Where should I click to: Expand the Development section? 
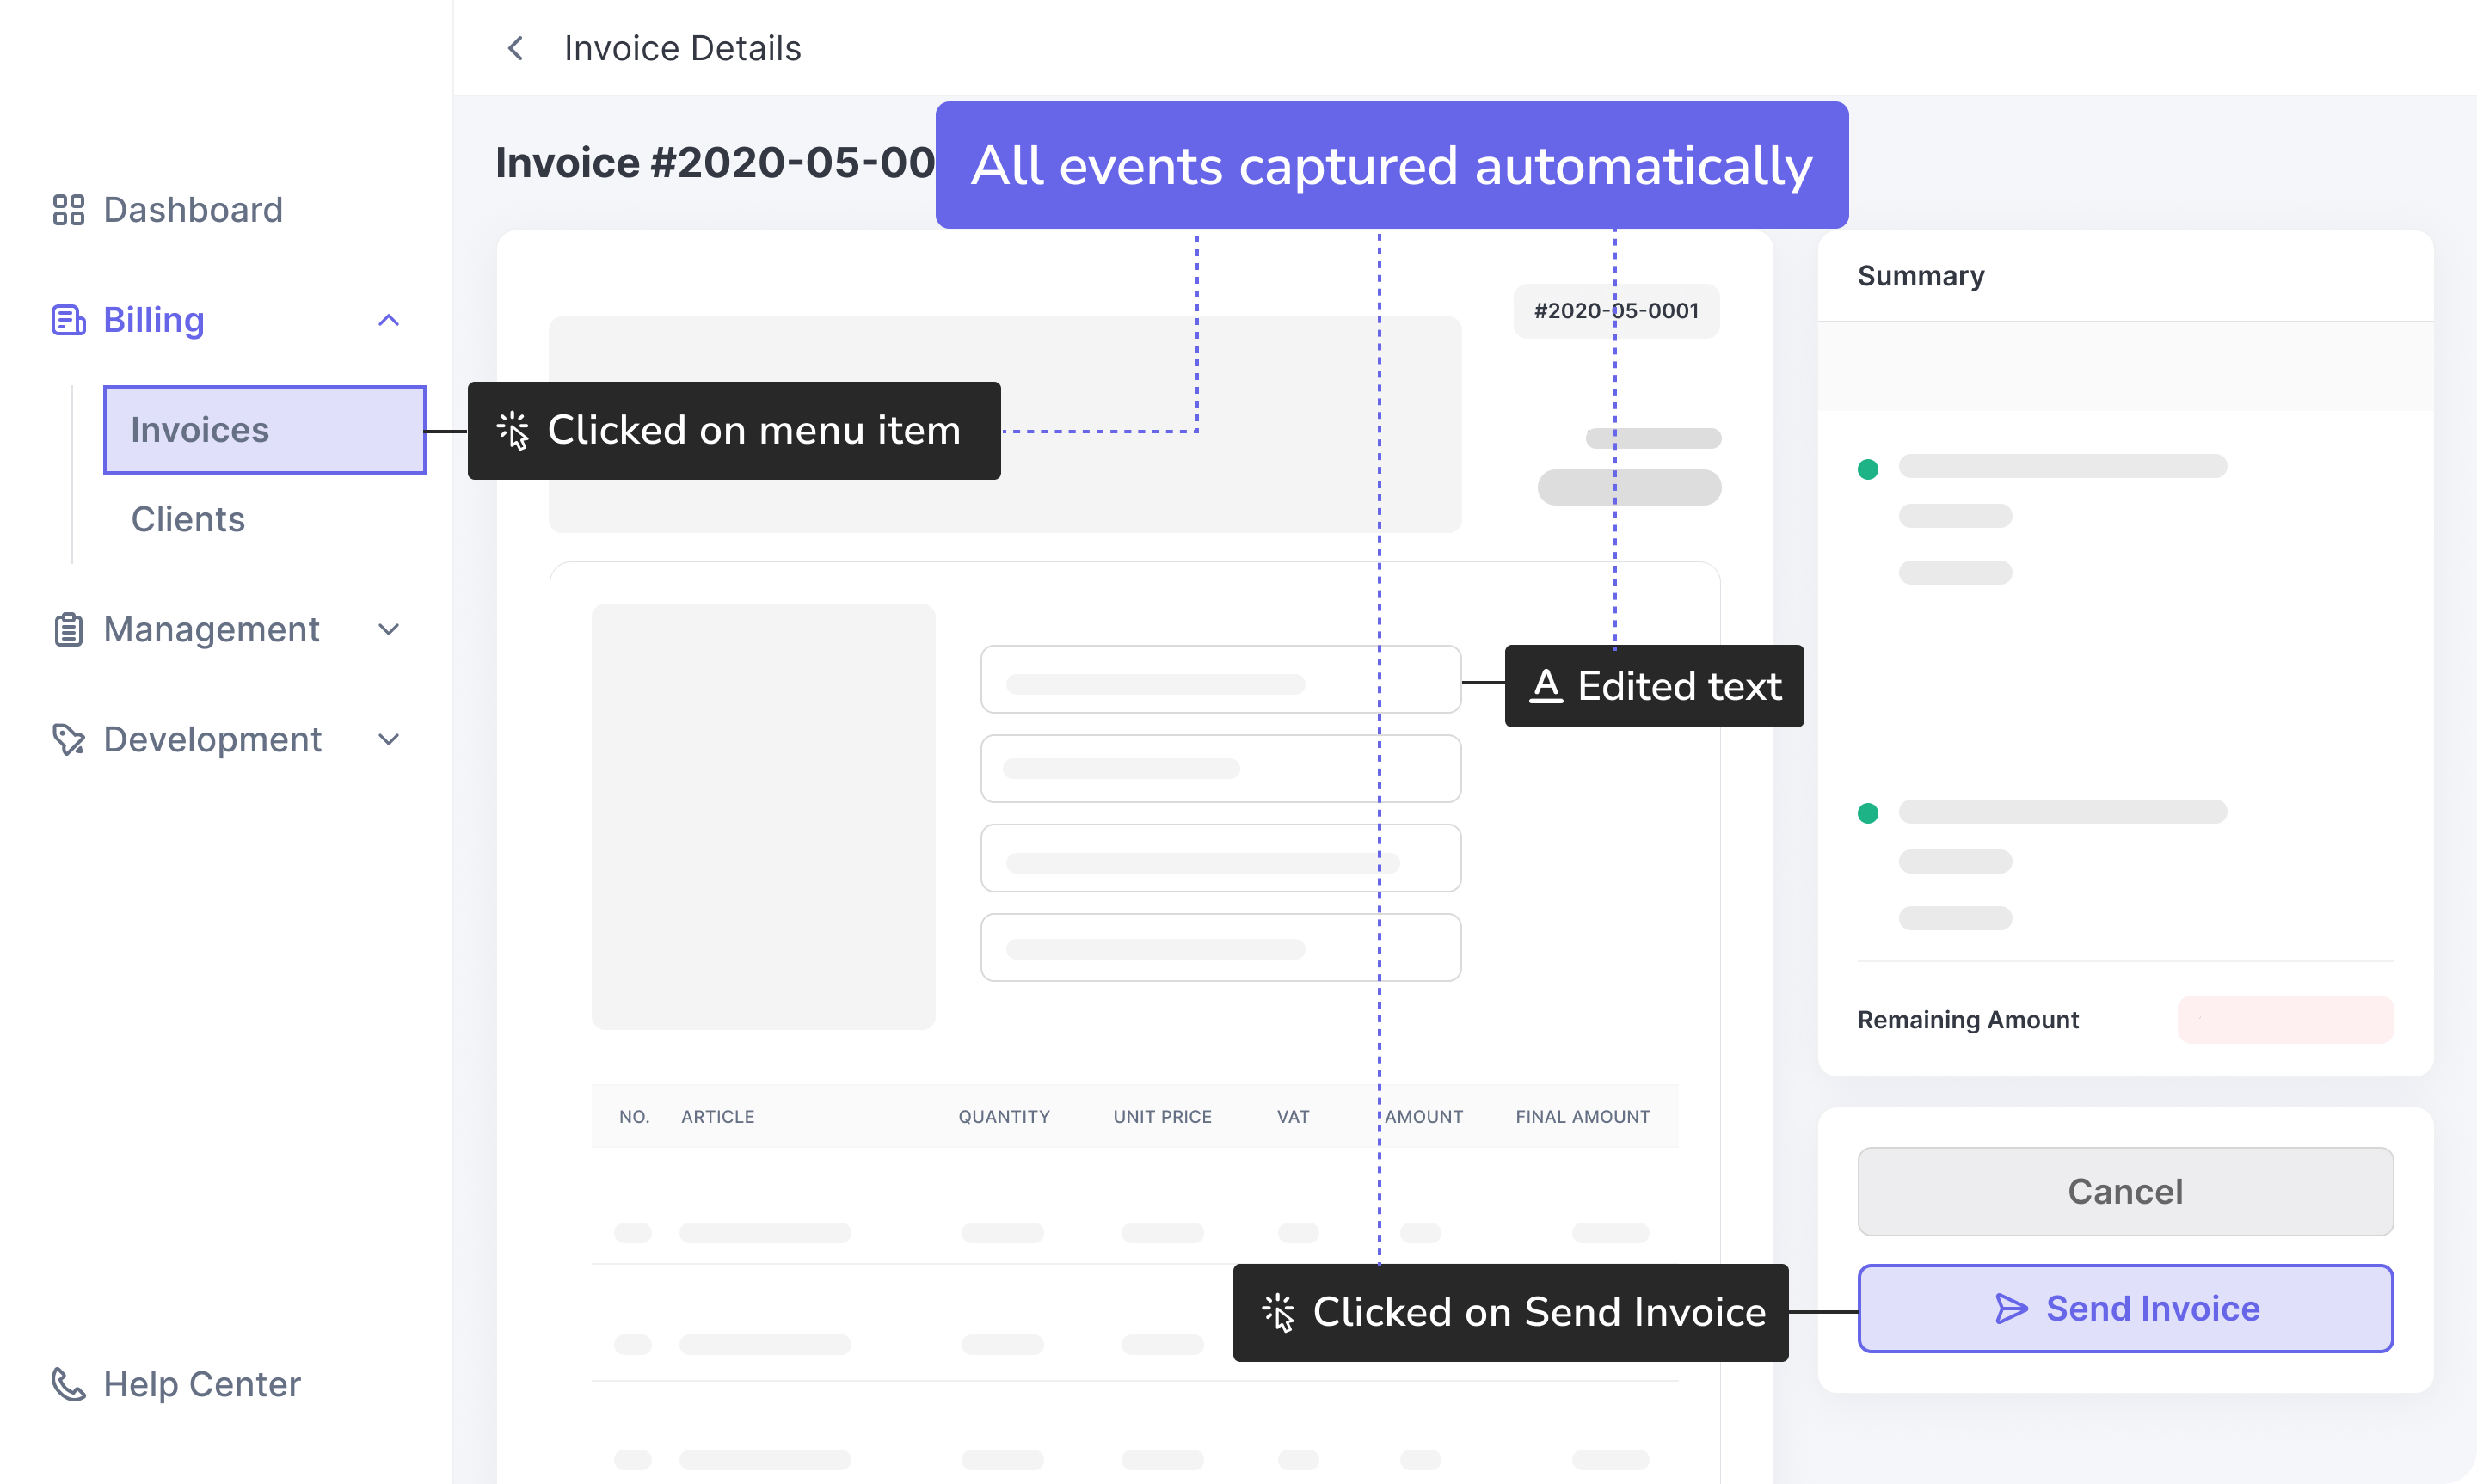389,739
